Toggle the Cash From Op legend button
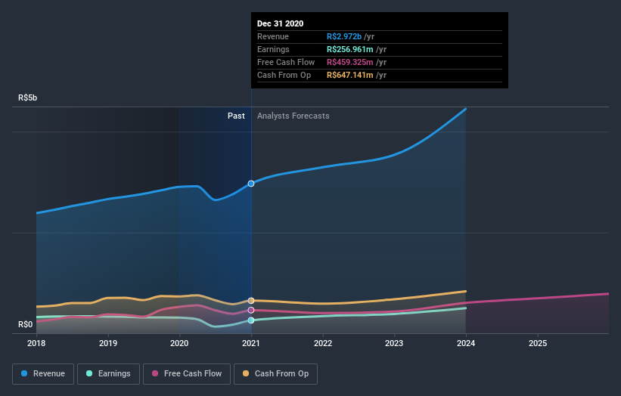Image resolution: width=621 pixels, height=396 pixels. tap(275, 374)
